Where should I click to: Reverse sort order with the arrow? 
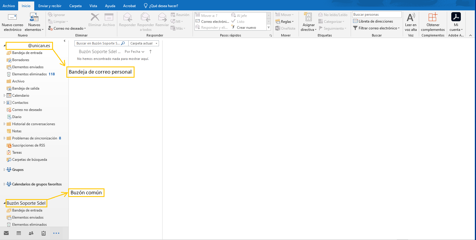[150, 52]
